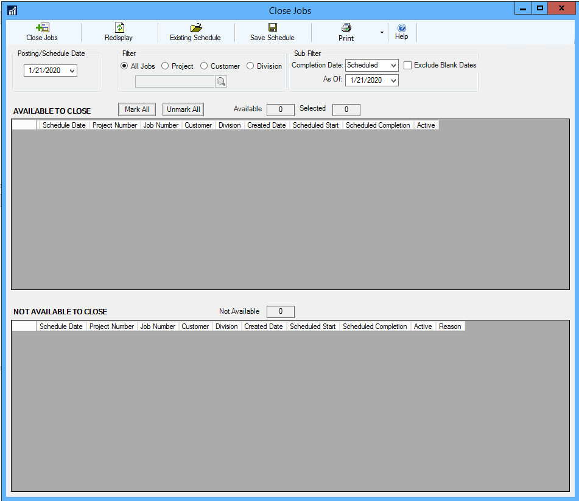Click the app icon in title bar
Viewport: 579px width, 501px height.
12,10
